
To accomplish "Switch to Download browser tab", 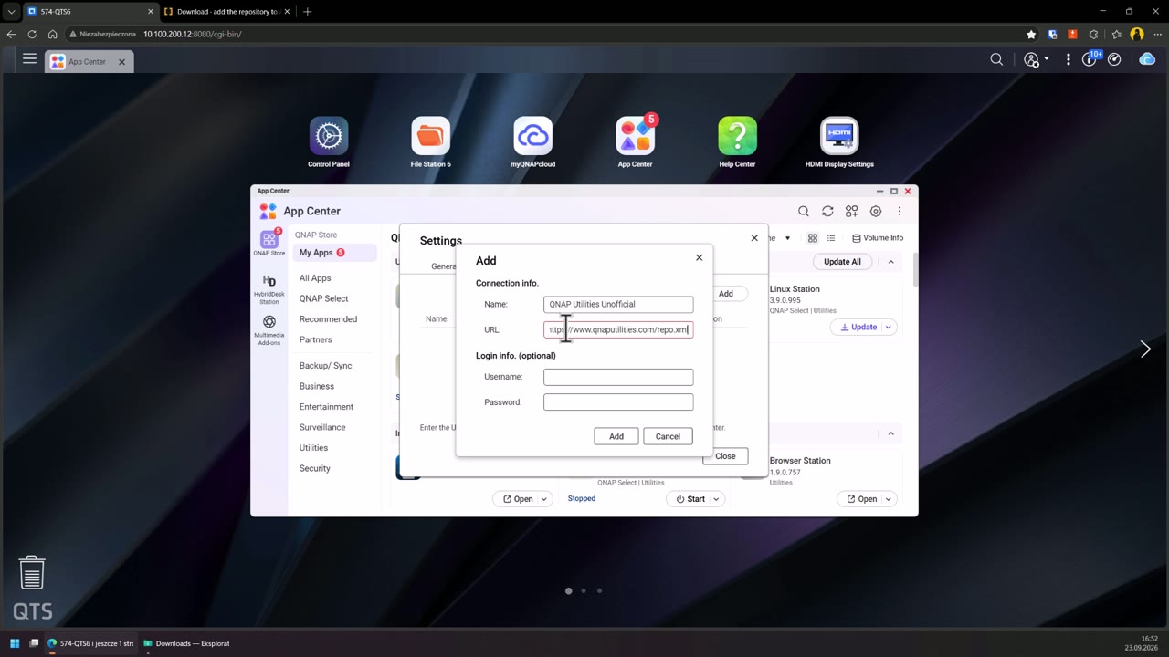I will click(x=227, y=12).
